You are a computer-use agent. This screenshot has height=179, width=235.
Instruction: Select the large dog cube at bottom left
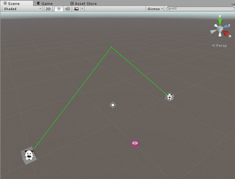[29, 155]
